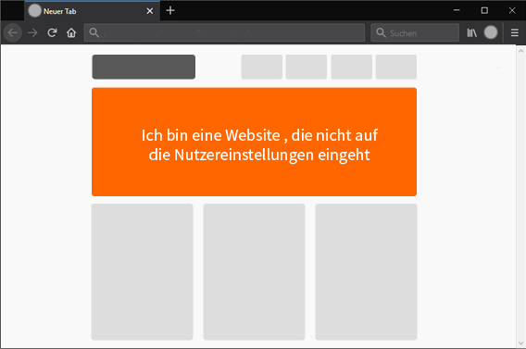Maximize the browser window
Screen dimensions: 526x349
click(484, 10)
